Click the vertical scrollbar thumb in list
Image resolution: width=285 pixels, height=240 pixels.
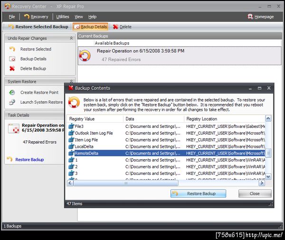point(268,153)
